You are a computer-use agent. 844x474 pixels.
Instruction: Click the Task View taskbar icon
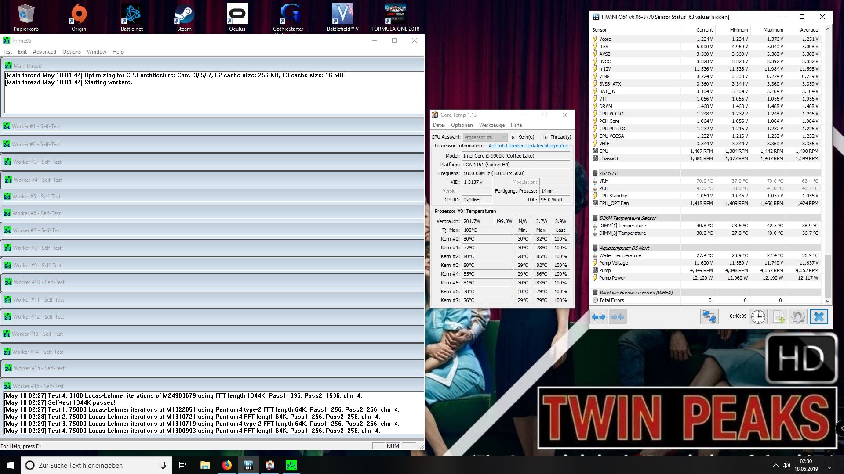point(183,465)
